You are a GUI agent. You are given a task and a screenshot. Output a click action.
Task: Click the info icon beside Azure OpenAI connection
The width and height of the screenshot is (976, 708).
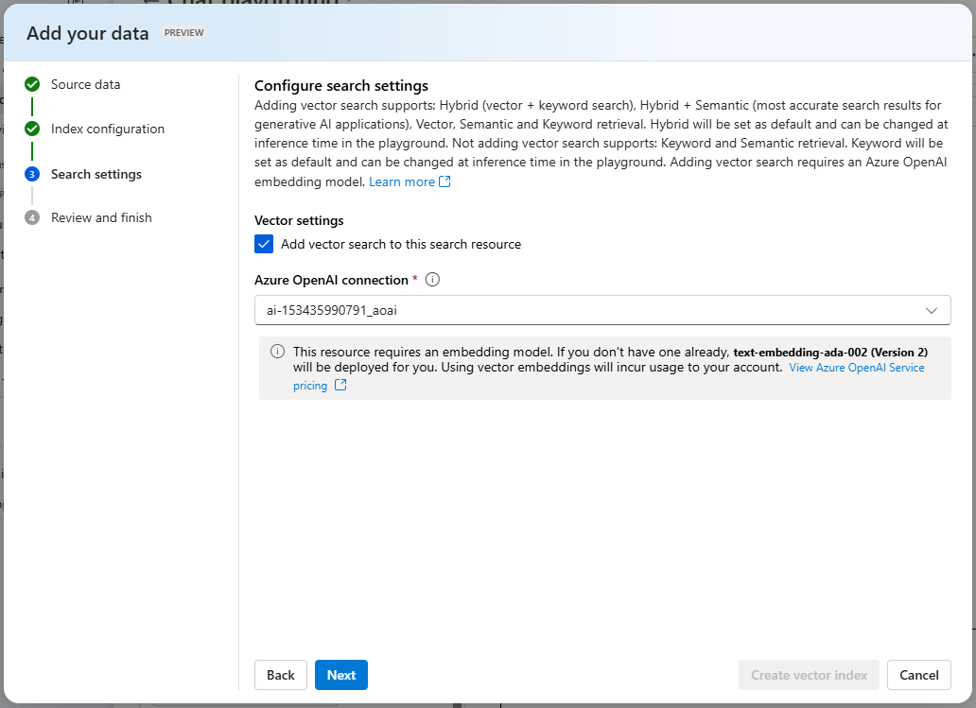(432, 280)
